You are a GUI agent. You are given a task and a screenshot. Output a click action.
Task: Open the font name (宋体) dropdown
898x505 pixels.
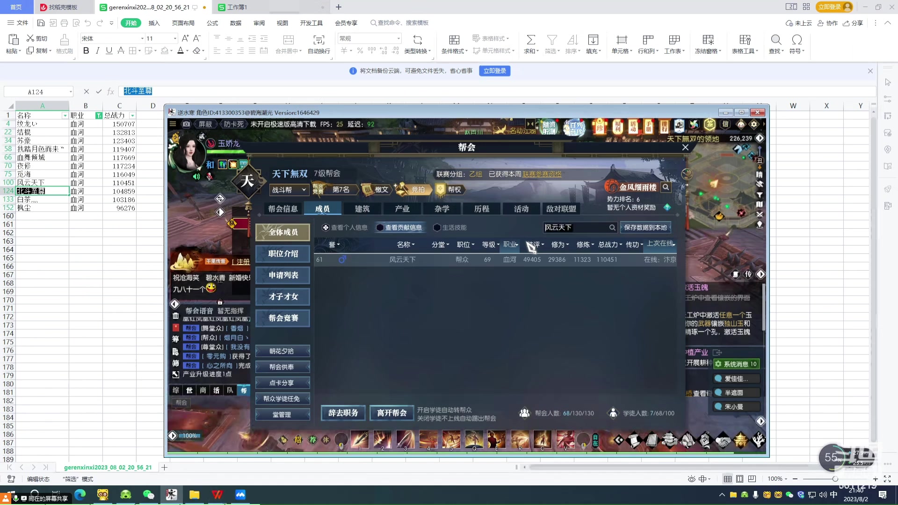pos(142,38)
